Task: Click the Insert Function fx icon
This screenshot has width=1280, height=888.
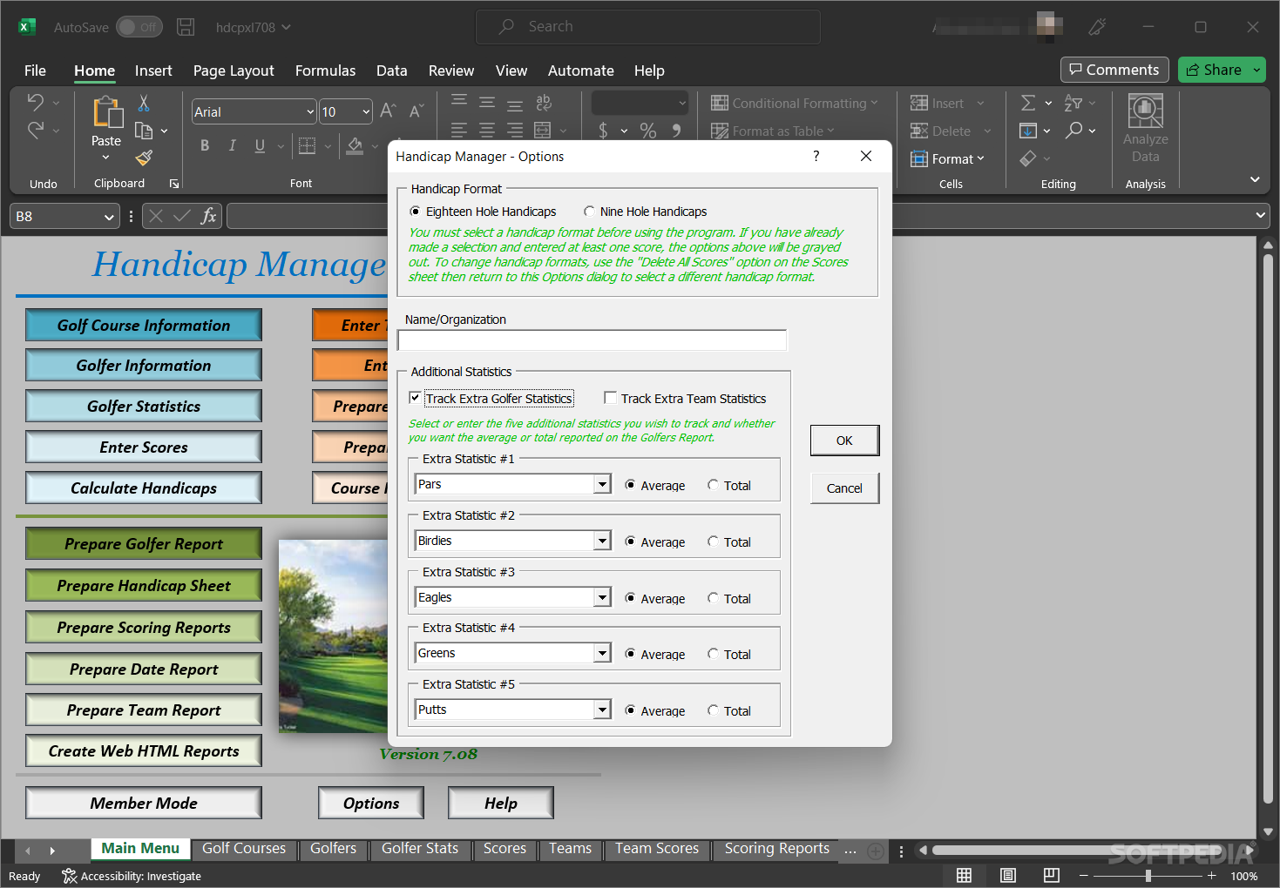Action: point(208,216)
